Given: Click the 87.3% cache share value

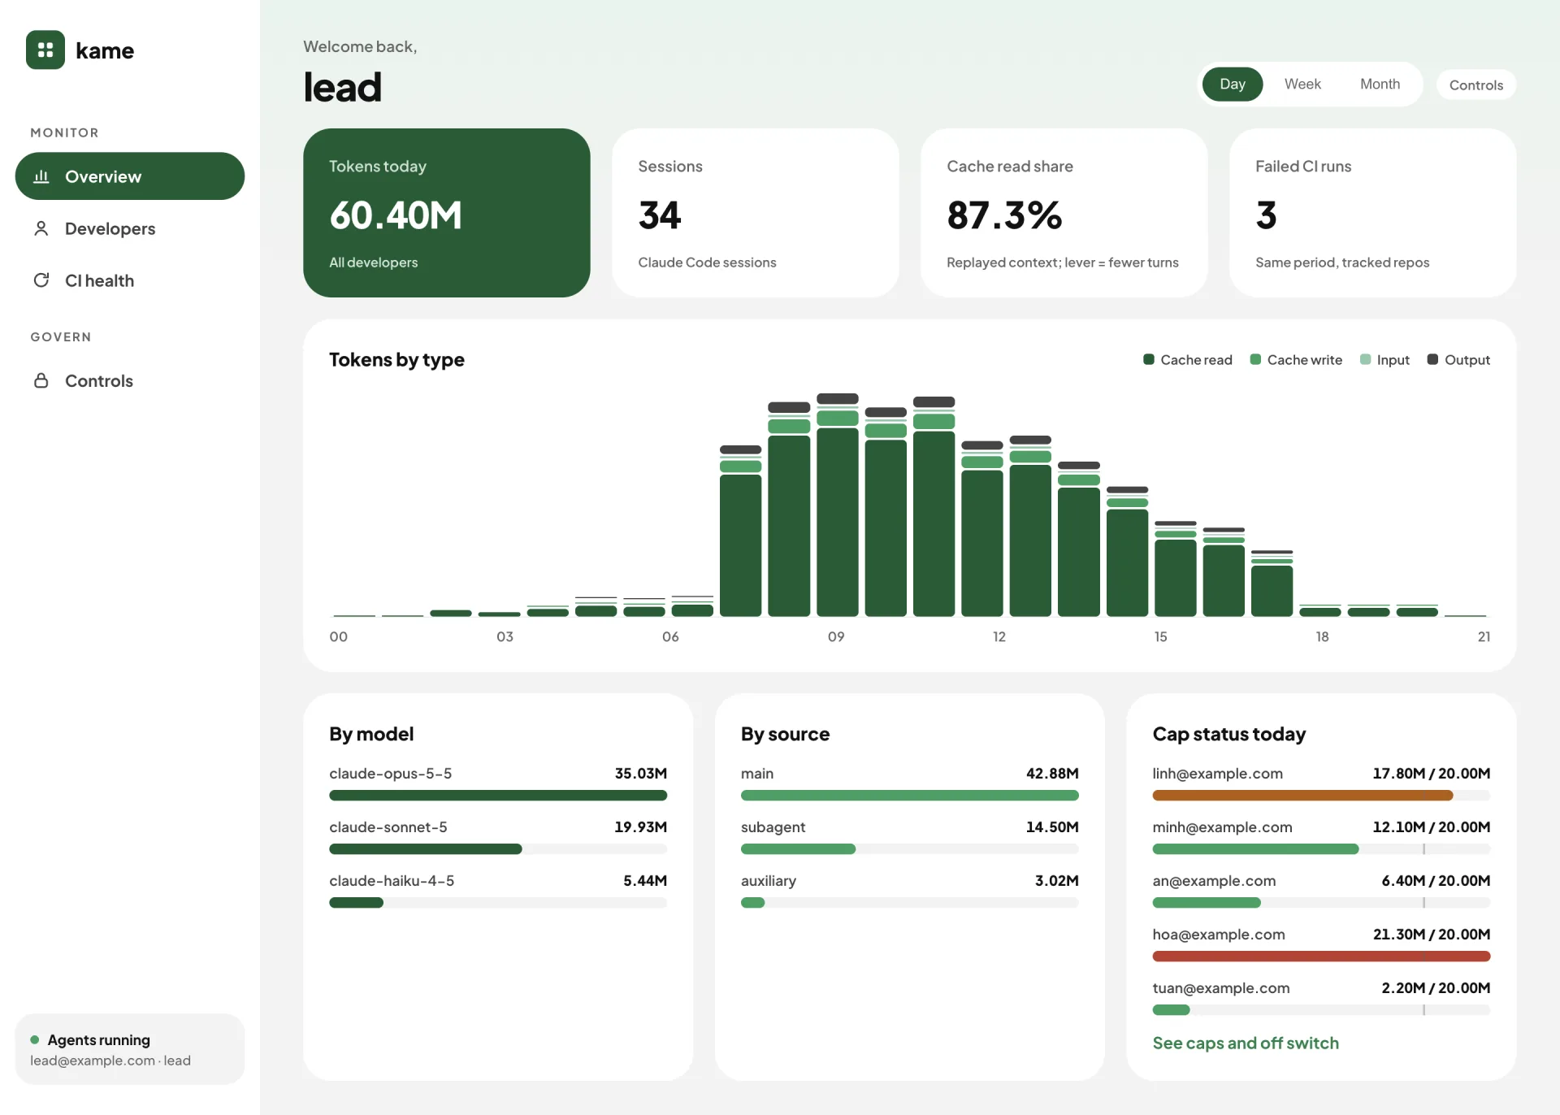Looking at the screenshot, I should [1004, 215].
